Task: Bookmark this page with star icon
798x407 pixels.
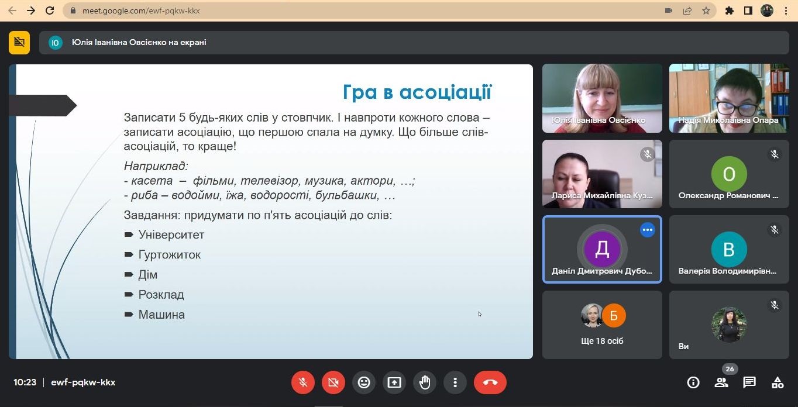Action: pyautogui.click(x=706, y=11)
